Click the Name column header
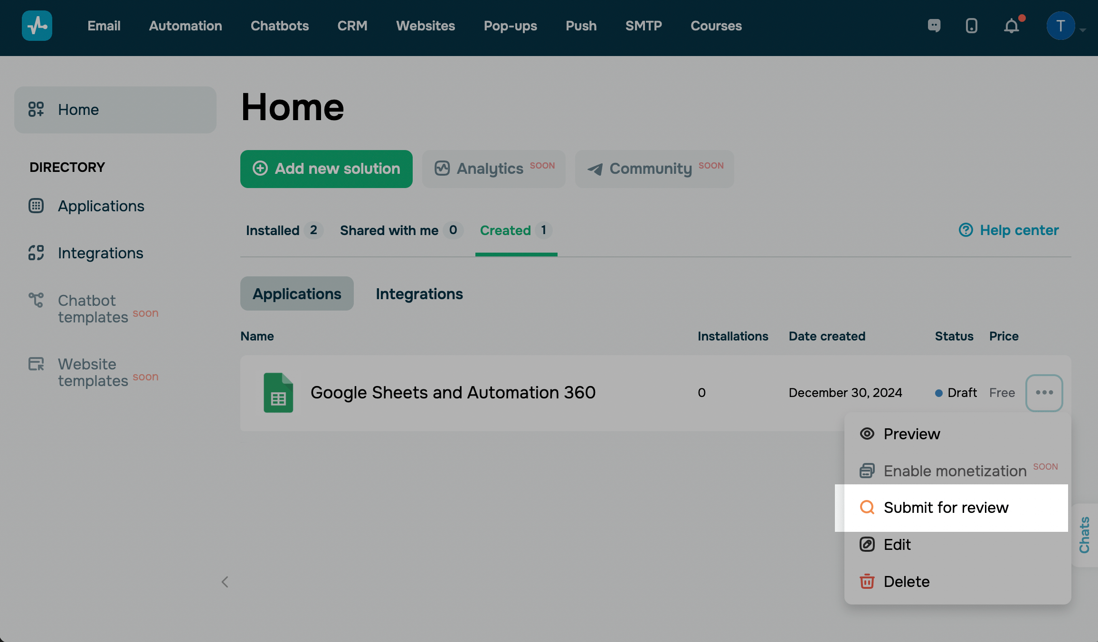This screenshot has width=1098, height=642. [257, 336]
